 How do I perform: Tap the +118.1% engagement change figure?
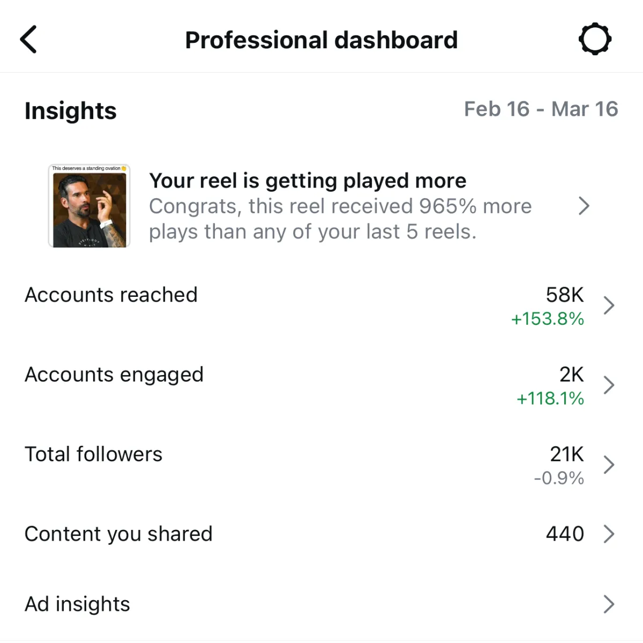[550, 398]
